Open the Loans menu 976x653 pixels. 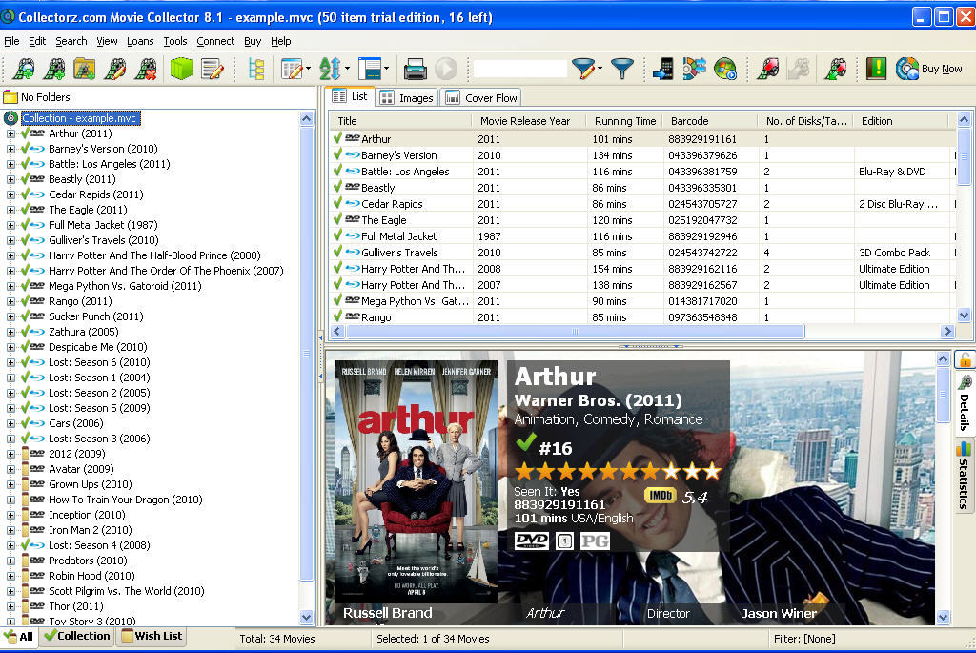coord(139,41)
